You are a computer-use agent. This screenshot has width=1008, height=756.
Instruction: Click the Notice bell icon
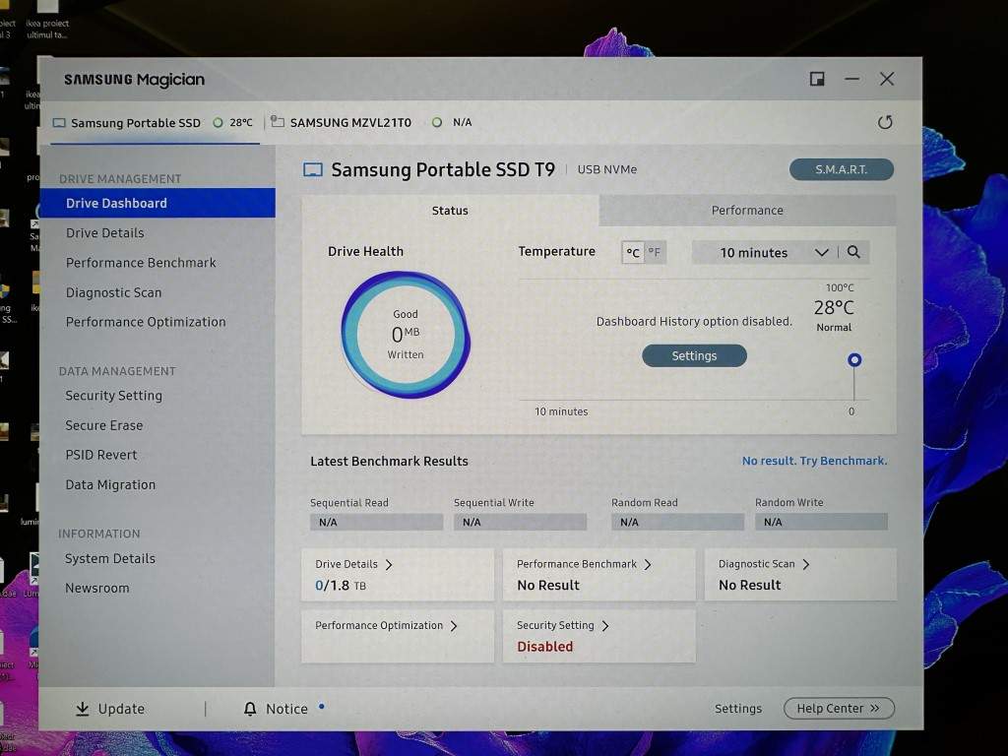click(x=250, y=709)
